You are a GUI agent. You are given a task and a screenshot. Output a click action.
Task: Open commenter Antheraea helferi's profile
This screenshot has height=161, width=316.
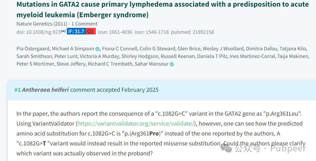pyautogui.click(x=46, y=90)
